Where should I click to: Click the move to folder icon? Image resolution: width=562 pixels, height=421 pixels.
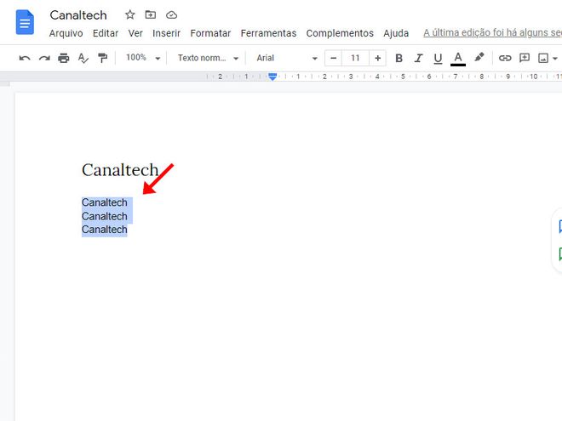[151, 15]
